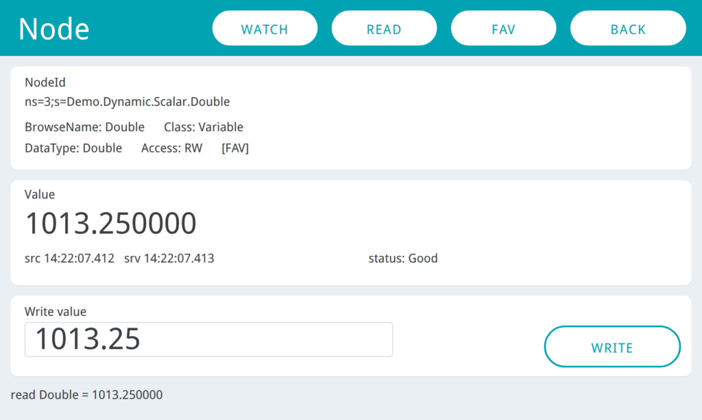Click the 'Value' heading label
This screenshot has width=702, height=420.
40,194
